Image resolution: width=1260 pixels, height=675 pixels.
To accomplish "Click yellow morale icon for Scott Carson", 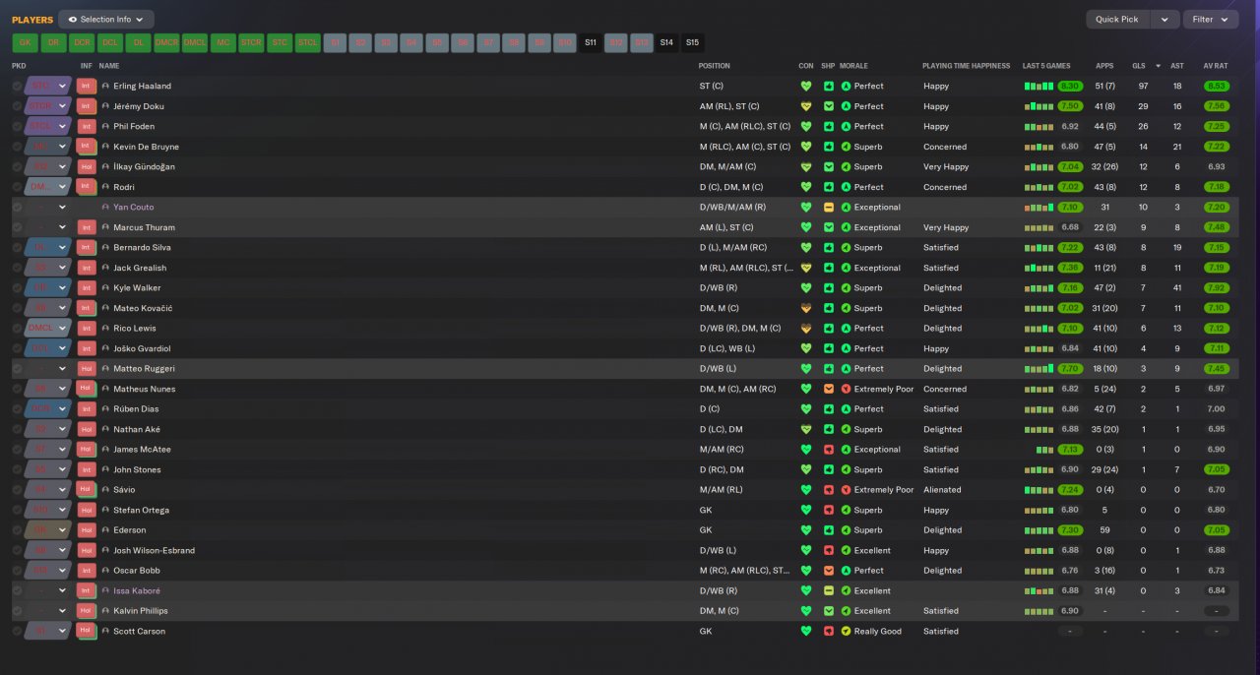I will [x=846, y=631].
